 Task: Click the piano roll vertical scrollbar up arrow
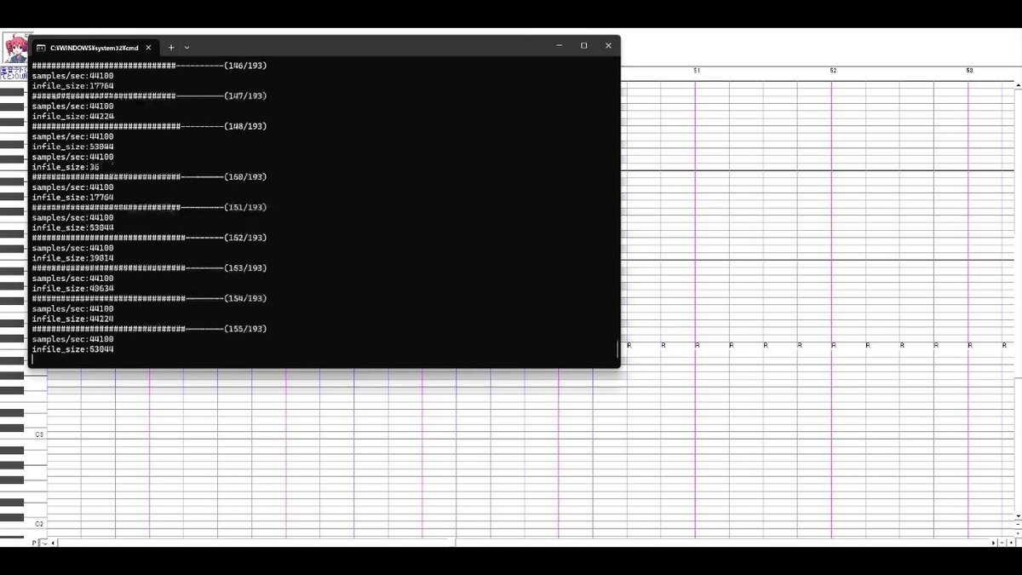tap(1018, 85)
